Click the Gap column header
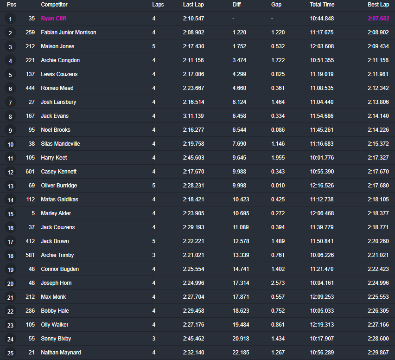 (x=276, y=5)
